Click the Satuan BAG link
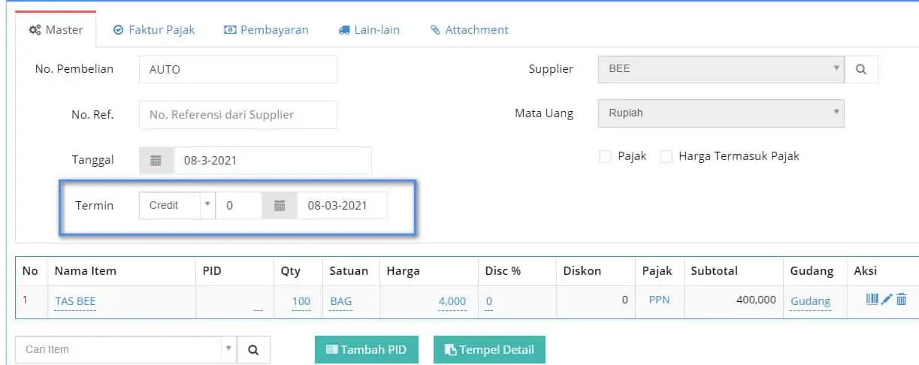919x365 pixels. coord(340,301)
